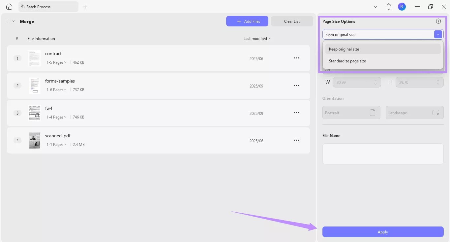The image size is (450, 242).
Task: Open the profile avatar icon
Action: [402, 6]
